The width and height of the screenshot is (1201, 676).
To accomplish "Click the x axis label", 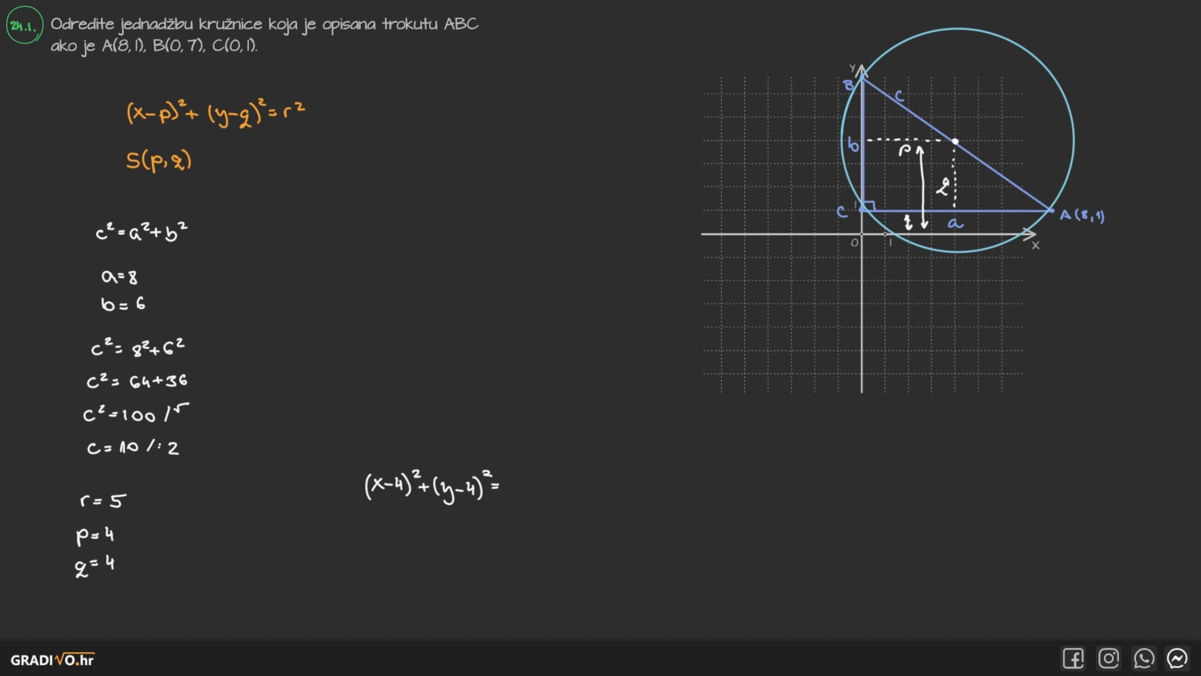I will click(1035, 245).
